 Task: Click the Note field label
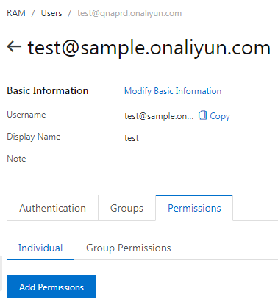[x=16, y=159]
